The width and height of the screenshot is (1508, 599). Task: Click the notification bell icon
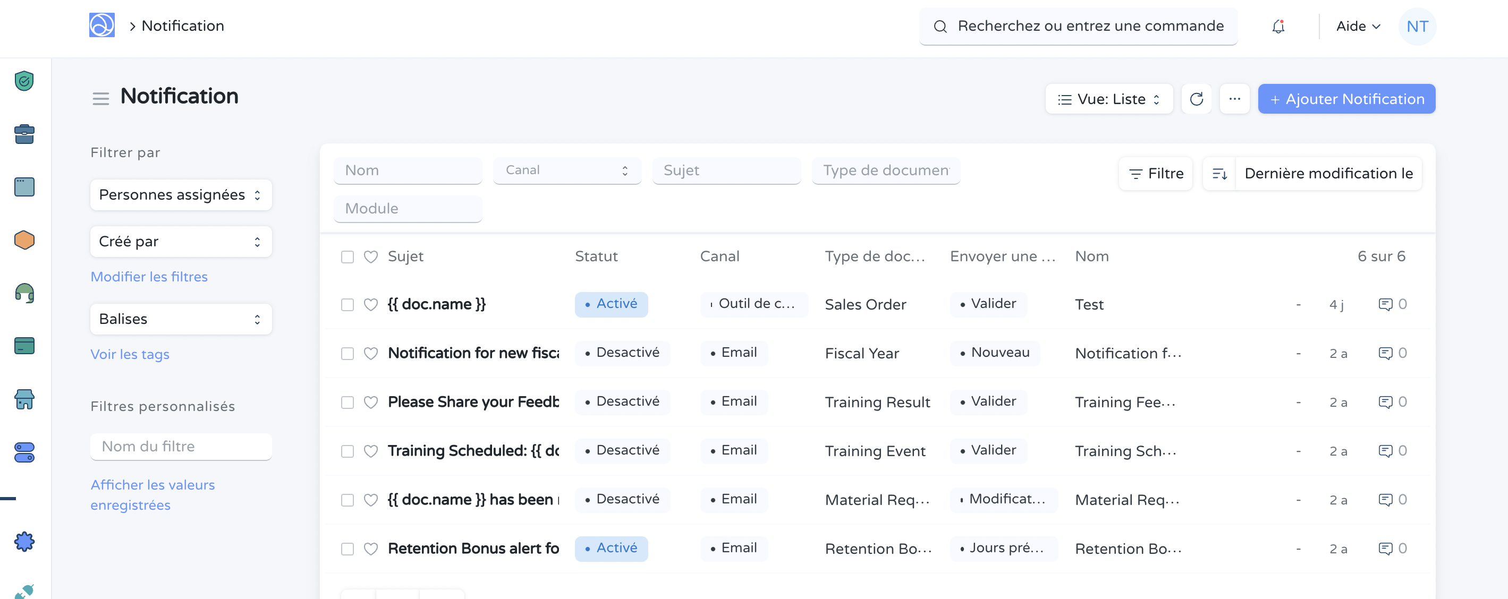[1278, 27]
